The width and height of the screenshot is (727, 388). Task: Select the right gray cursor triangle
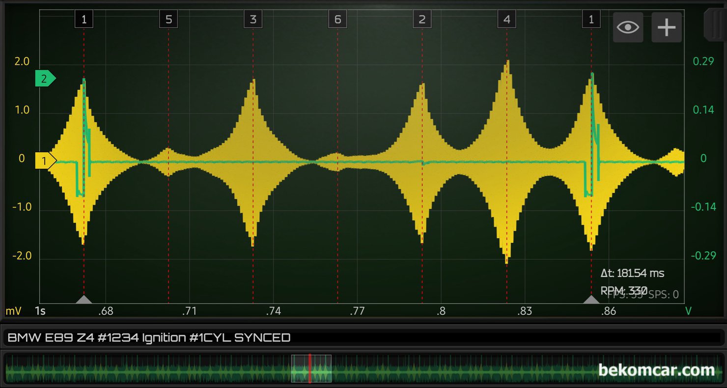pos(591,299)
